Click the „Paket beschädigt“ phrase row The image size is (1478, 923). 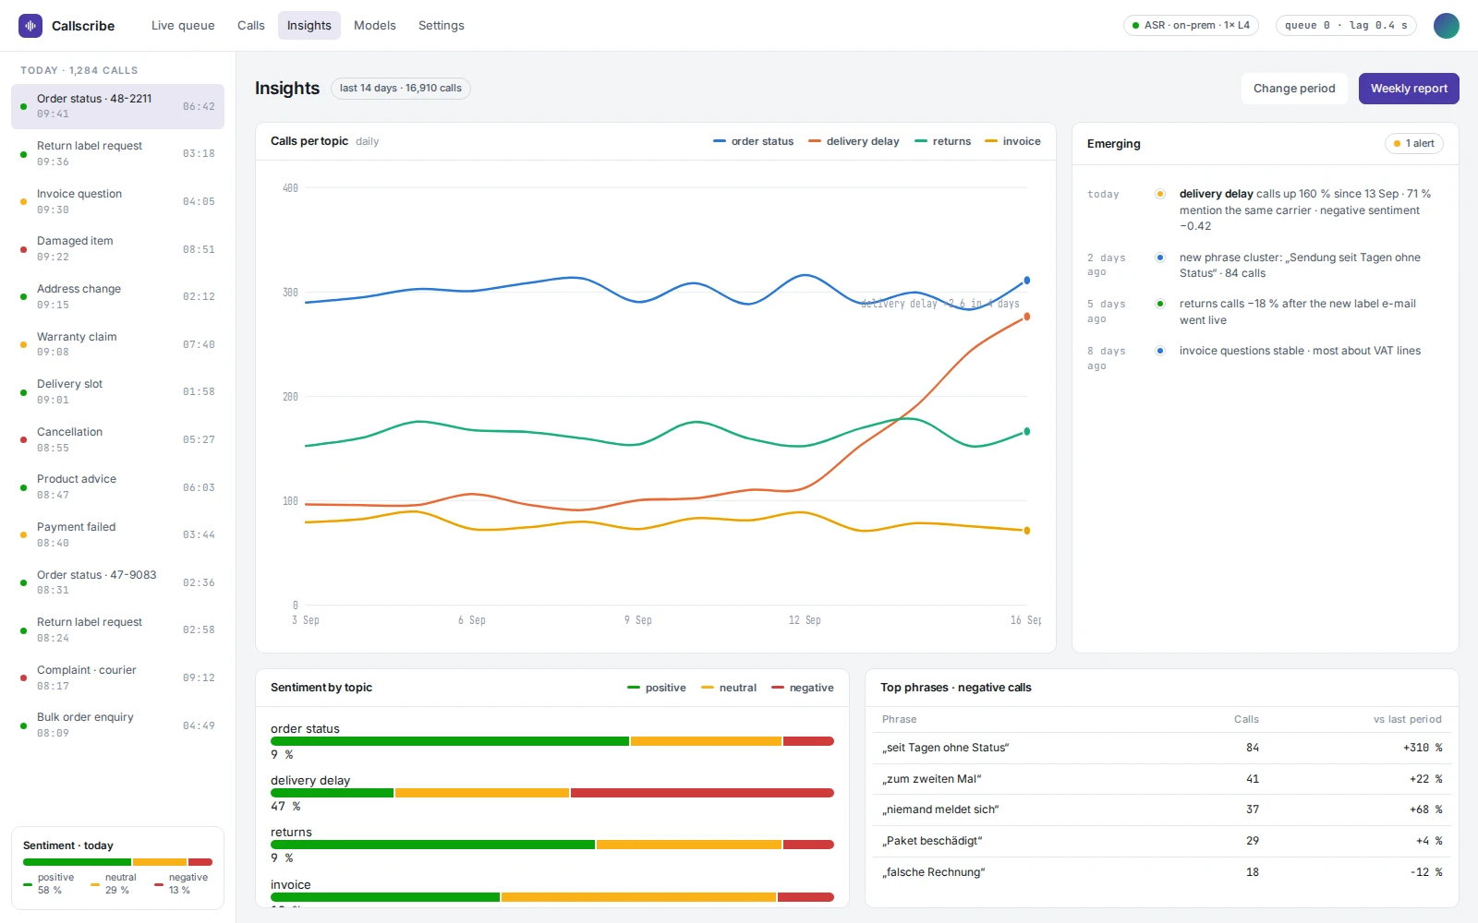coord(1162,841)
